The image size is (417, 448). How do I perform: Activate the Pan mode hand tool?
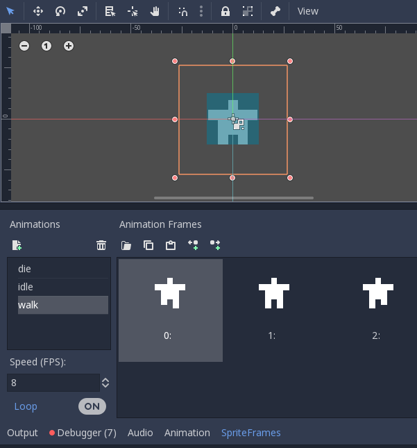155,11
